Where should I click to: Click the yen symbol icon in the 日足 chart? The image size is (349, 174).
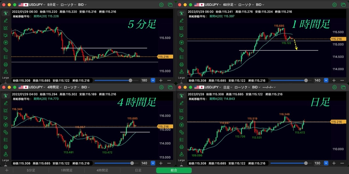point(182,125)
